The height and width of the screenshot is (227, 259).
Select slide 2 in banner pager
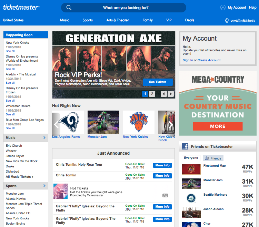pyautogui.click(x=152, y=94)
